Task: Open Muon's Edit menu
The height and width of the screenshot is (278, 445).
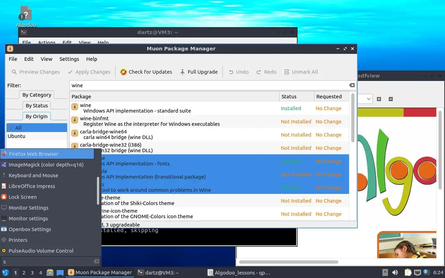Action: point(29,59)
